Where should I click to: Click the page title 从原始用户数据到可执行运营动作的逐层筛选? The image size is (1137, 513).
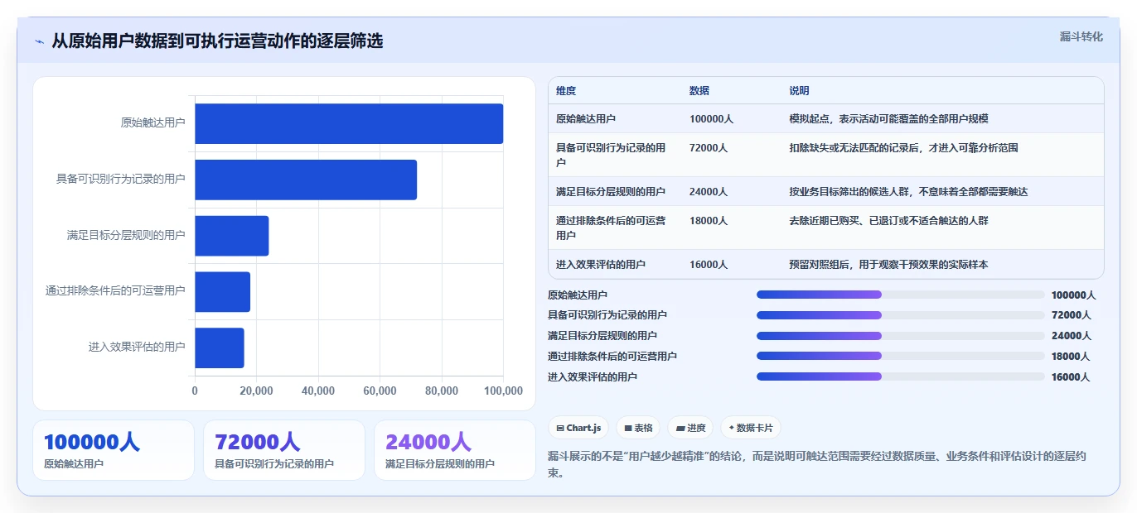(217, 41)
